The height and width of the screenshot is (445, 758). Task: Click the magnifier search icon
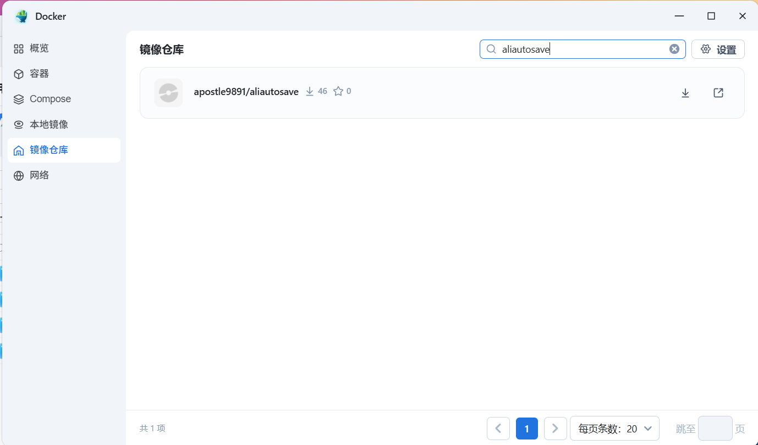point(491,49)
